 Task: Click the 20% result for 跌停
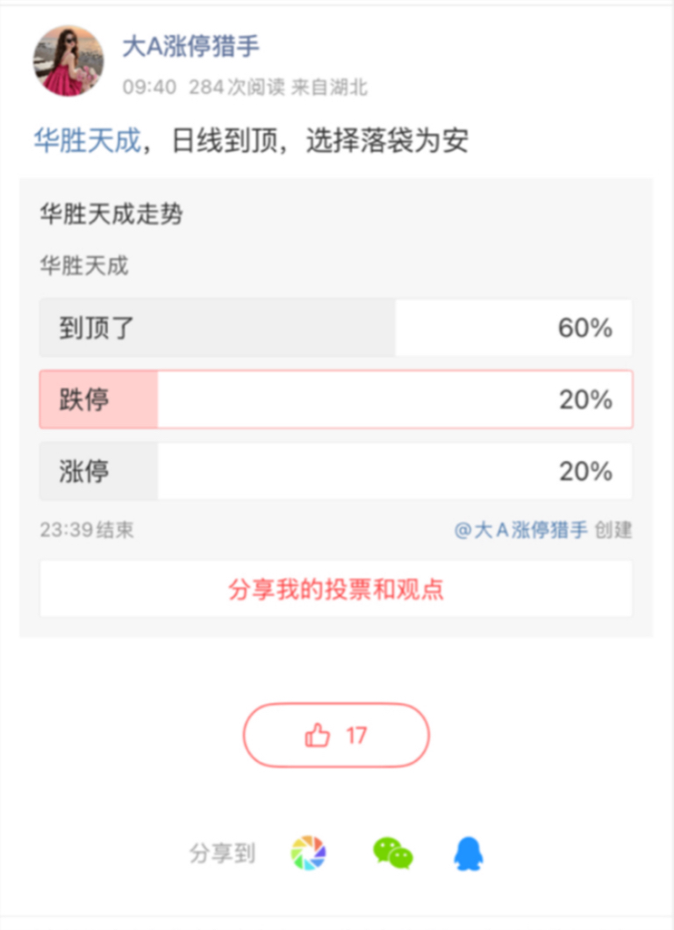coord(585,400)
